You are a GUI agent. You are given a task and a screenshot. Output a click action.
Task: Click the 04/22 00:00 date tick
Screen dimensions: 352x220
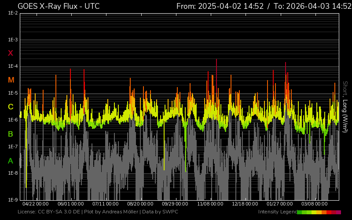point(35,204)
